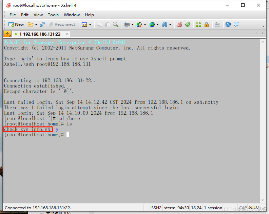The width and height of the screenshot is (269, 214).
Task: Click the 94x30 terminal size entry
Action: tap(183, 208)
